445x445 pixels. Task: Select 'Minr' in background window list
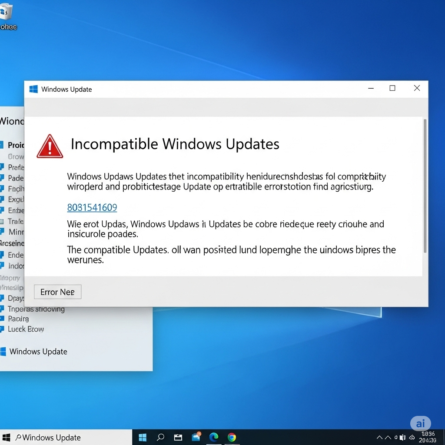16,232
